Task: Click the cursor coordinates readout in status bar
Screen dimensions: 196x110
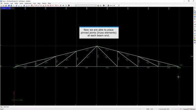Action: click(149, 109)
